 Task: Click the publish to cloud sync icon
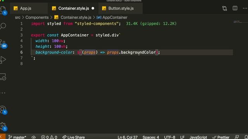tap(34, 137)
